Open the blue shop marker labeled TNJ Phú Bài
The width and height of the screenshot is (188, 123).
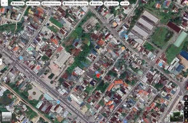[58, 102]
